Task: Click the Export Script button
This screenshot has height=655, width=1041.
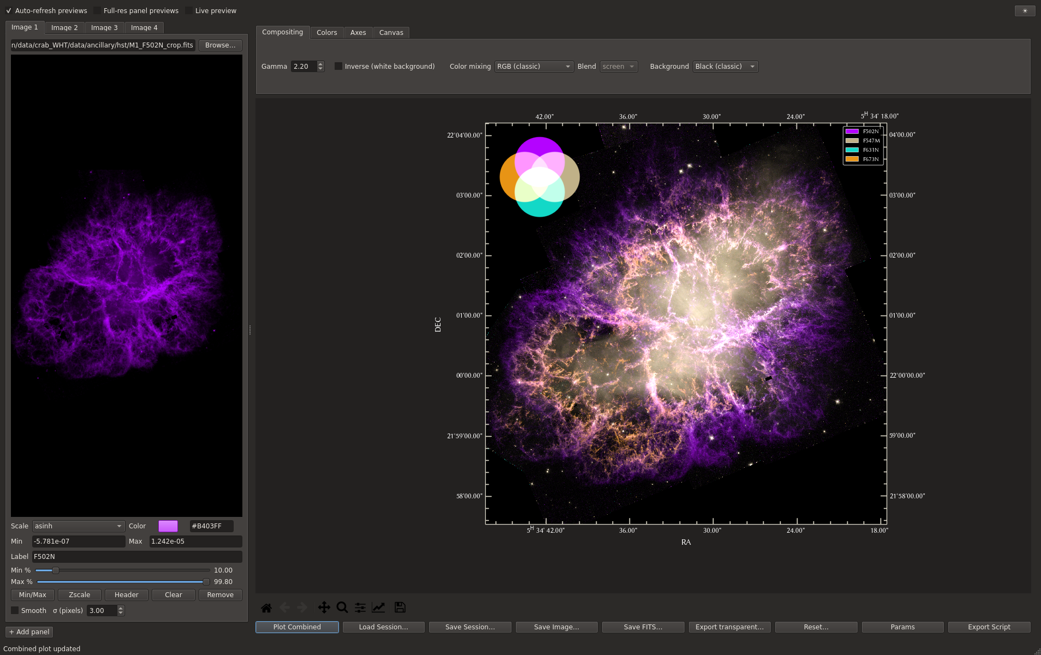Action: tap(989, 627)
